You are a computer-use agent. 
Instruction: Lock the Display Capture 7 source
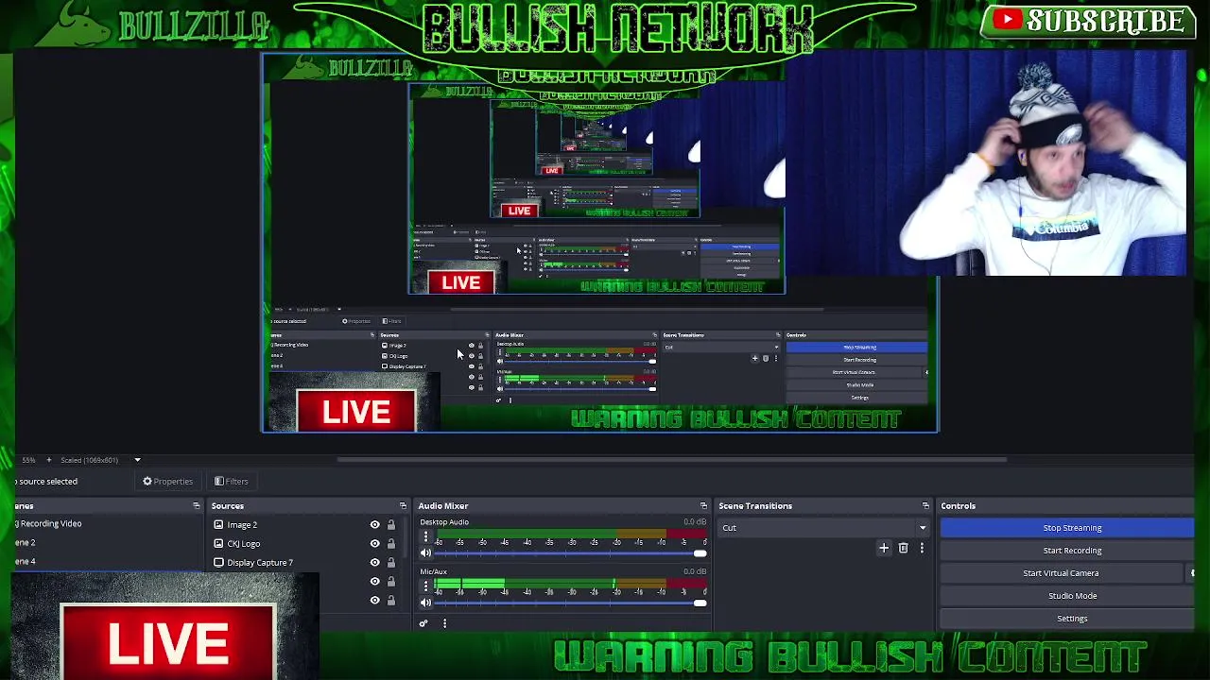(x=390, y=563)
